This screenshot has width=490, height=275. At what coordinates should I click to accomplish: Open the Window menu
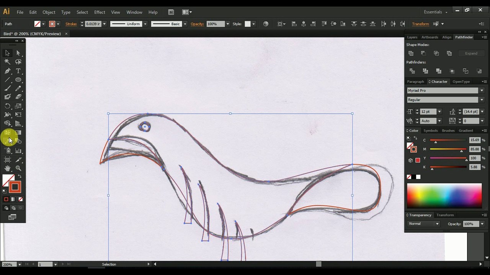point(134,12)
